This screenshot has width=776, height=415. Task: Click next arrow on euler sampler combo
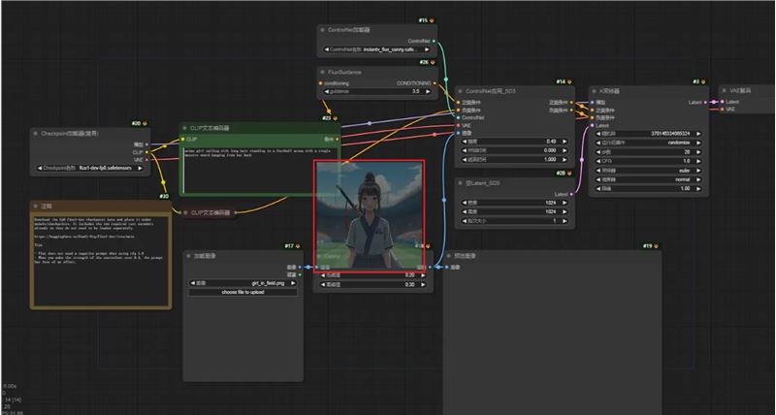[x=698, y=171]
